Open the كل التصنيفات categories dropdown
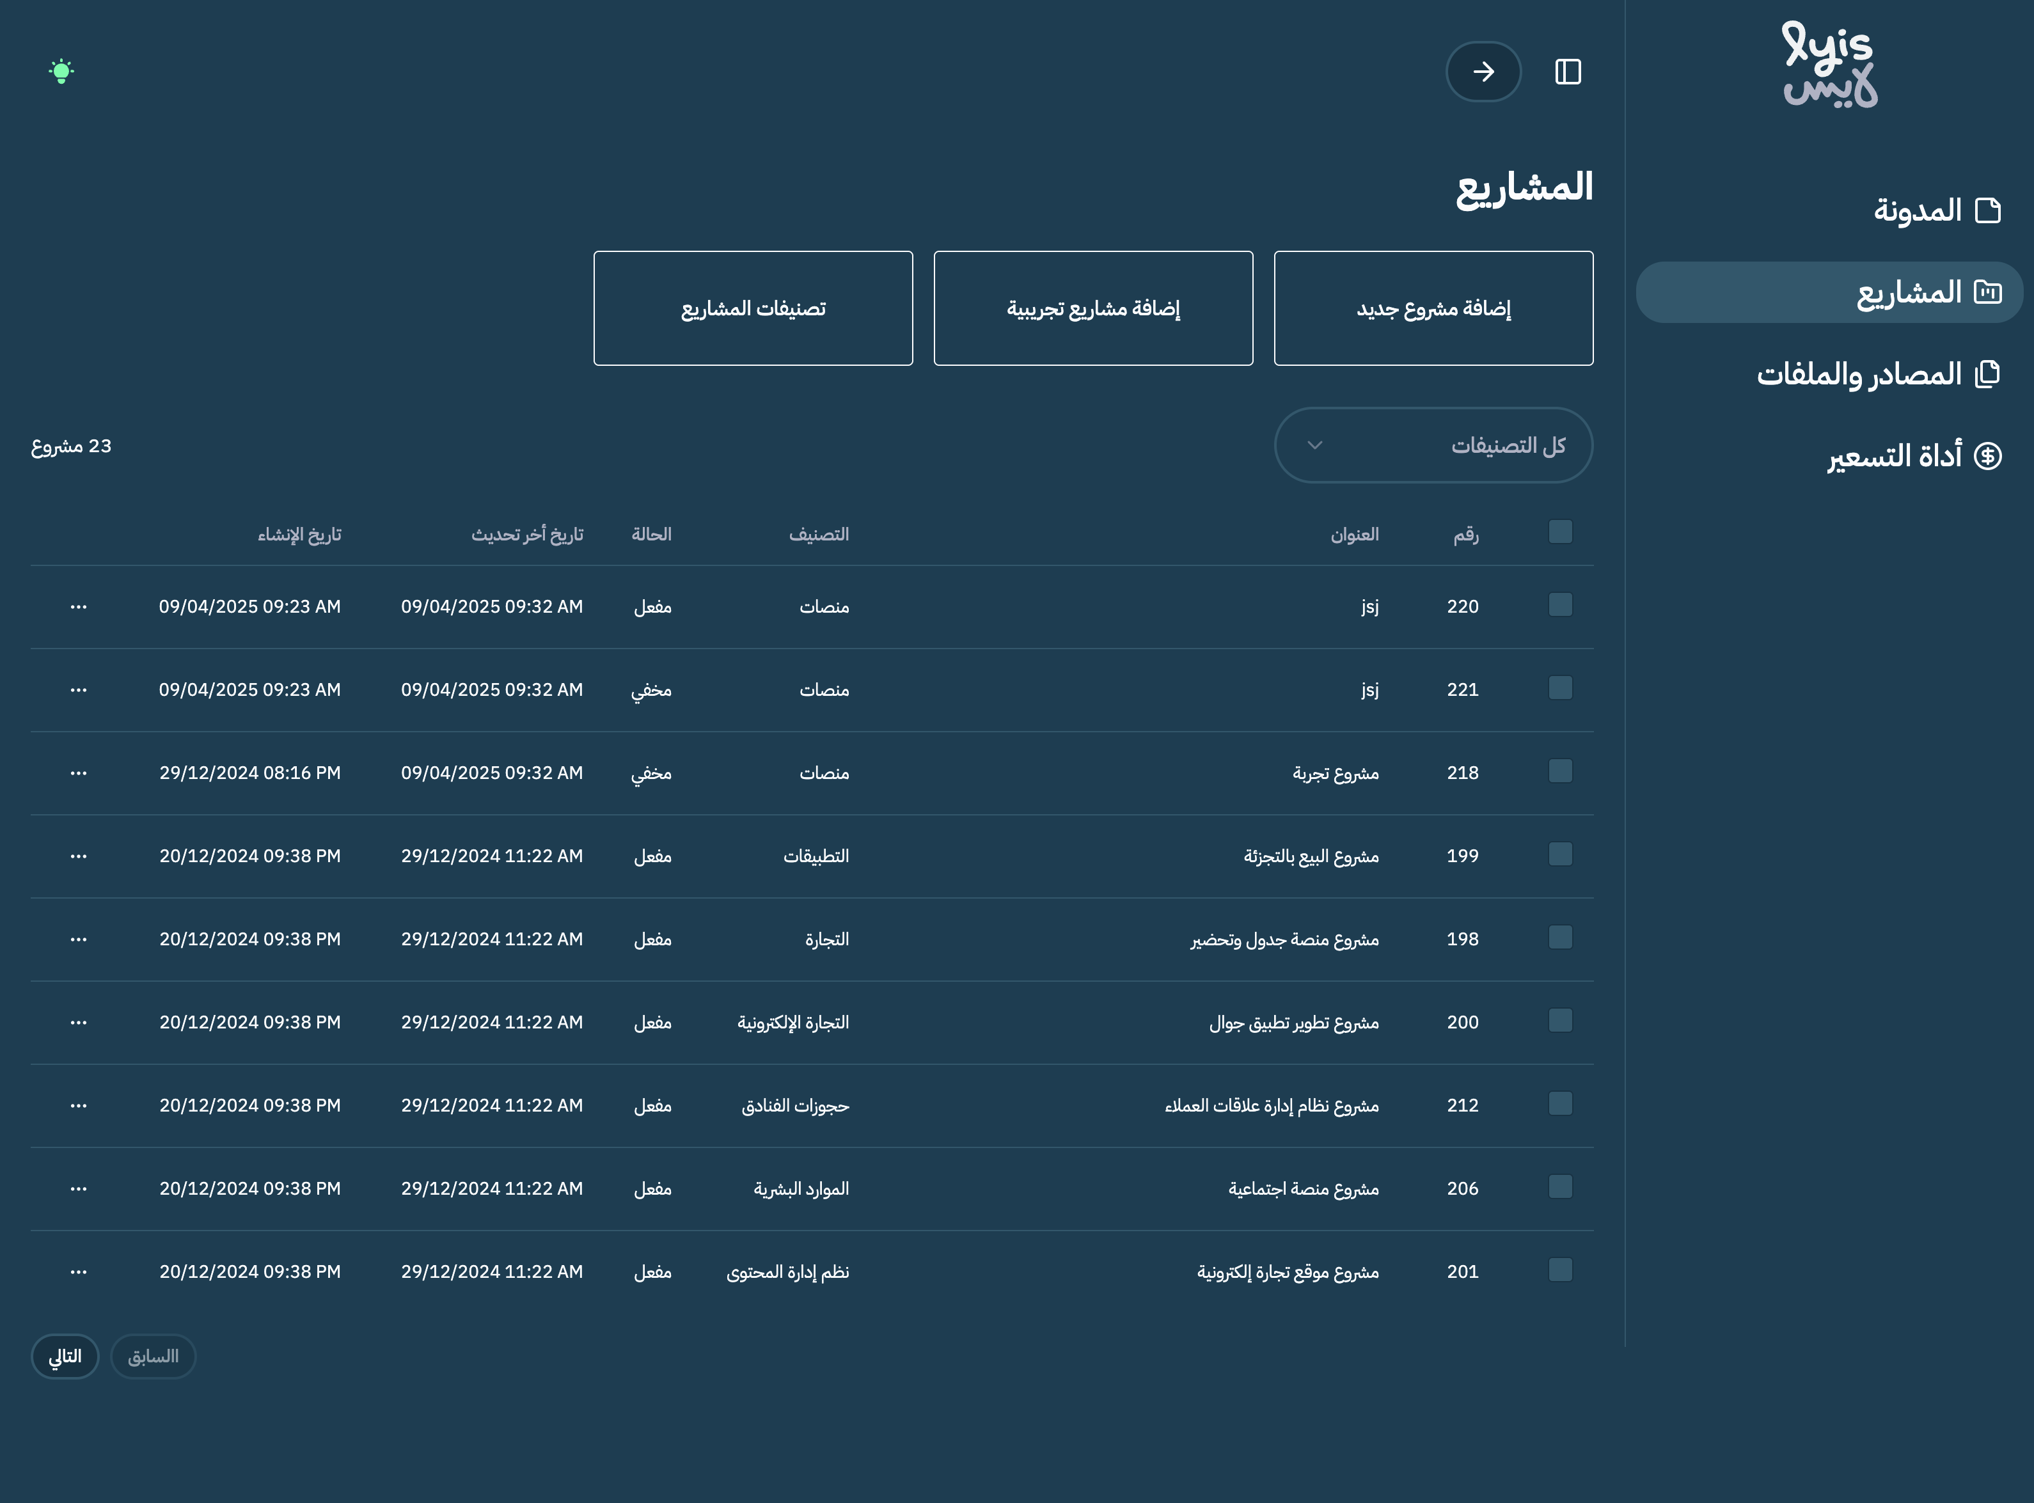 coord(1433,445)
